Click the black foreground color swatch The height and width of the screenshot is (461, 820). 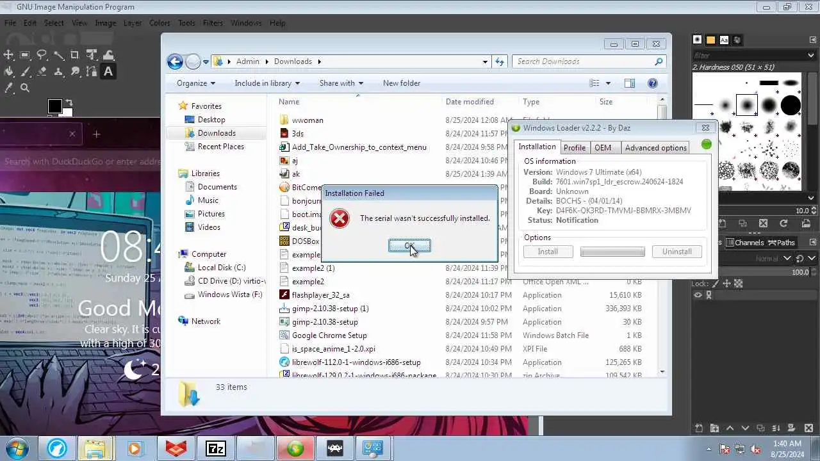click(55, 106)
